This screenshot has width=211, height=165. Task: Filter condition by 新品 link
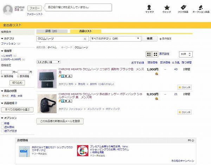coord(13,96)
